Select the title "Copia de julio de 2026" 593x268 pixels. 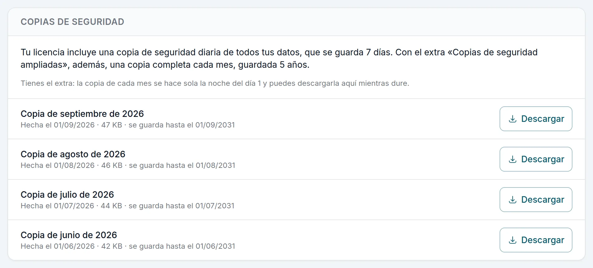click(67, 195)
